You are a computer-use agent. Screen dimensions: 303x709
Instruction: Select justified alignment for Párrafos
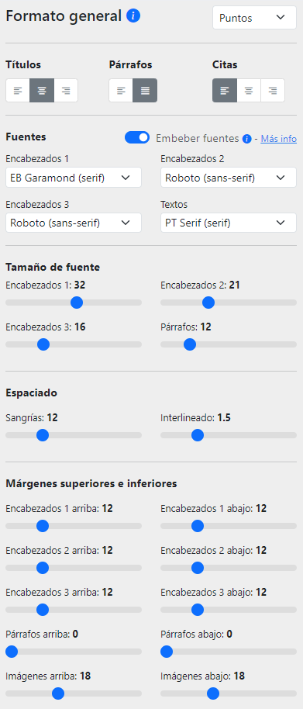pyautogui.click(x=145, y=91)
